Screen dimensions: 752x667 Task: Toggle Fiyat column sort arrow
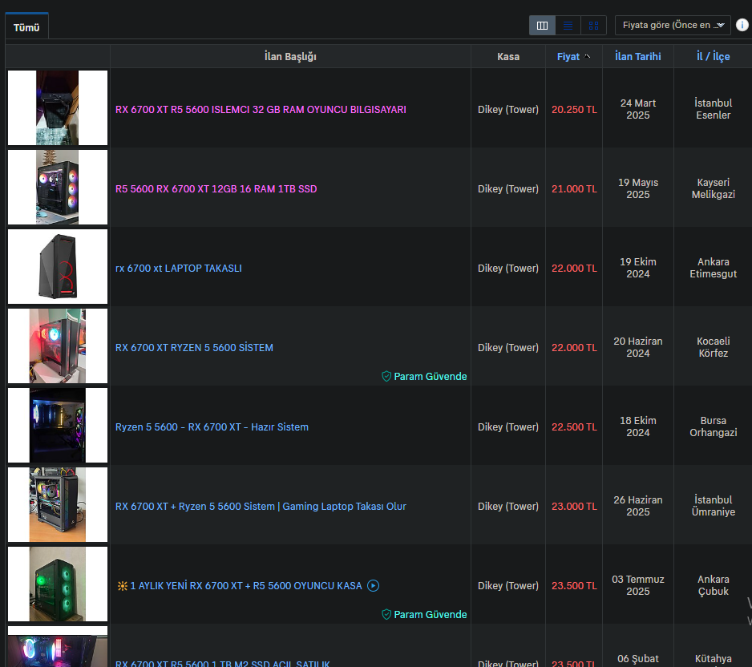pos(587,57)
